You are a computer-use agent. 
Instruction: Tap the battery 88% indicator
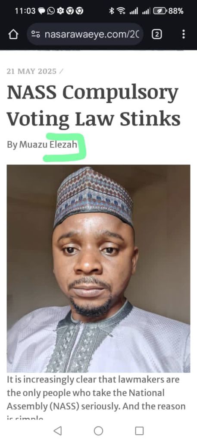coord(168,11)
